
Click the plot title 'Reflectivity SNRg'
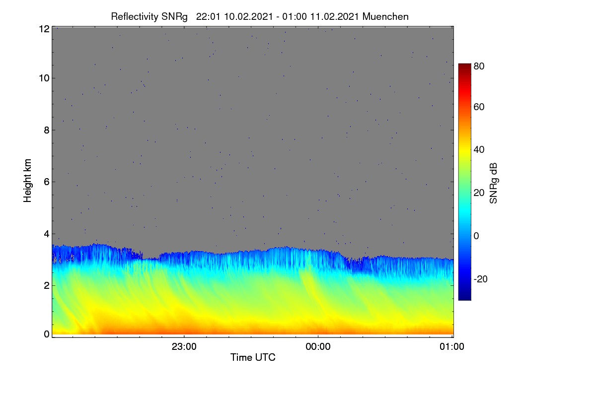click(149, 17)
